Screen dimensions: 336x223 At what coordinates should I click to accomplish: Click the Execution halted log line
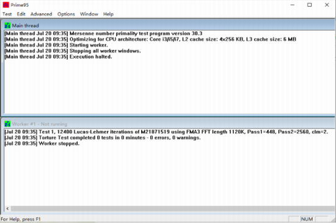pos(58,57)
